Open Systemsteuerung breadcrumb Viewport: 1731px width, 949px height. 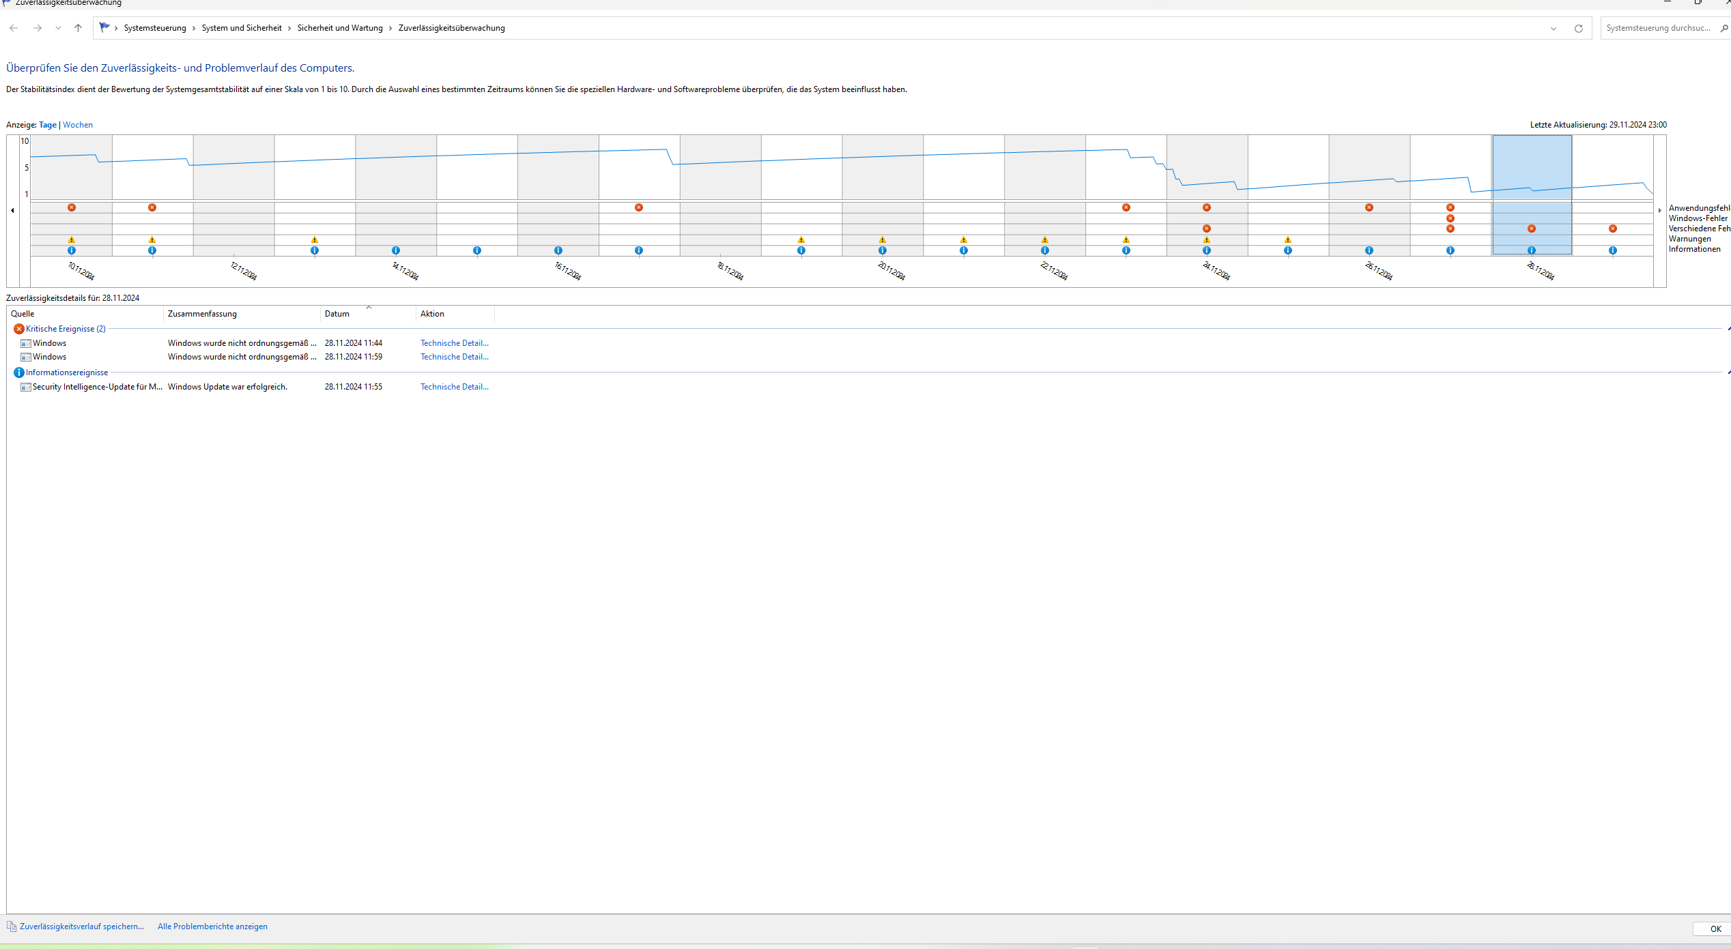155,28
